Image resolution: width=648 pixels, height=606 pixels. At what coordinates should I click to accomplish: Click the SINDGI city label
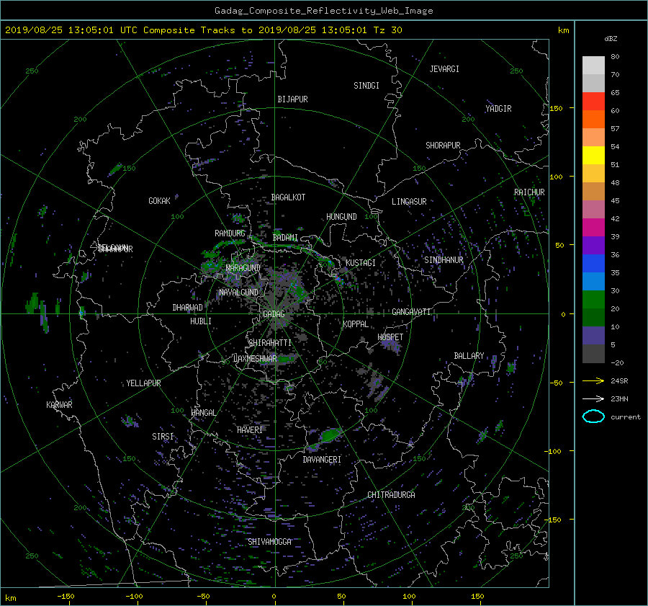[366, 85]
